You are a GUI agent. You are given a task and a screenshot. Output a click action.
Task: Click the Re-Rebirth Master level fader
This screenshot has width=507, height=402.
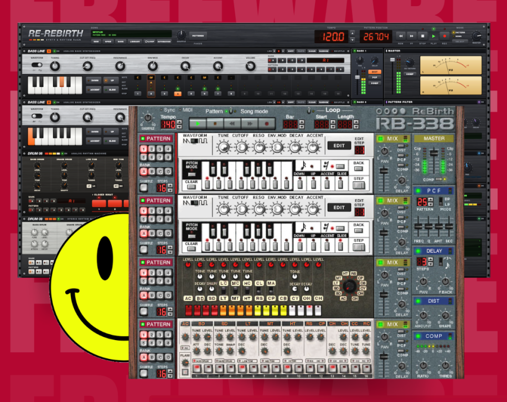392,60
